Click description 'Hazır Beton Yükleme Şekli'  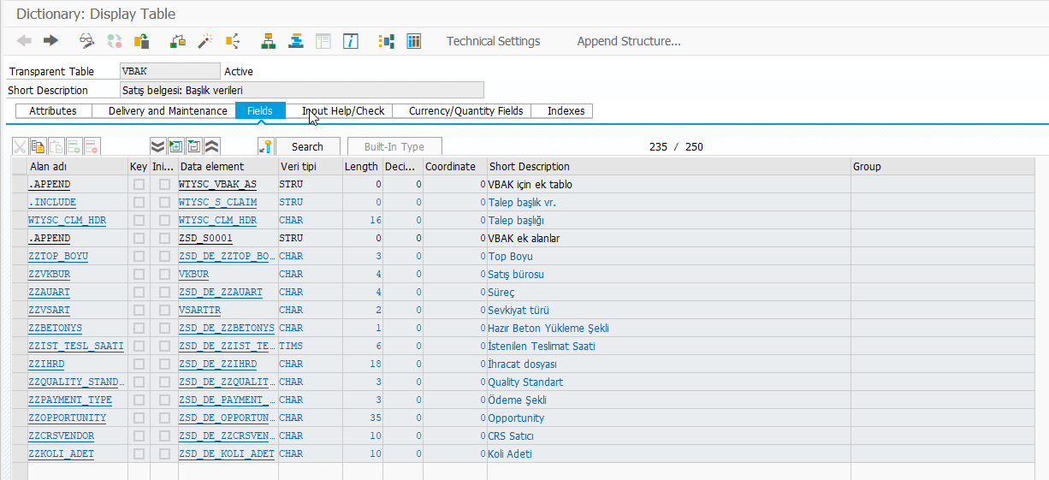548,328
